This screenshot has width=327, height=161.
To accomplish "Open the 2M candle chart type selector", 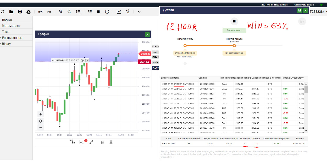I will [x=73, y=142].
